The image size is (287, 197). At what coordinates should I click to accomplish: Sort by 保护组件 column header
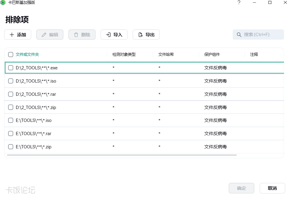[212, 54]
